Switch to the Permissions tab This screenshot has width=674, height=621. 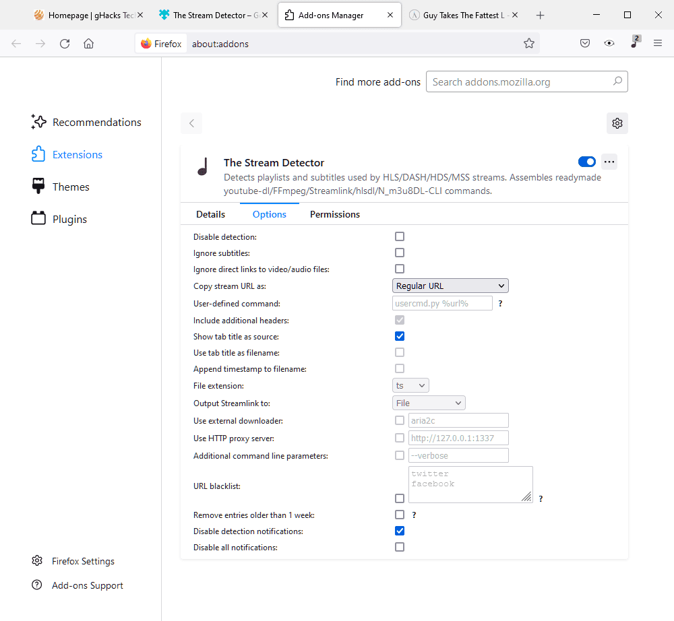click(x=334, y=214)
